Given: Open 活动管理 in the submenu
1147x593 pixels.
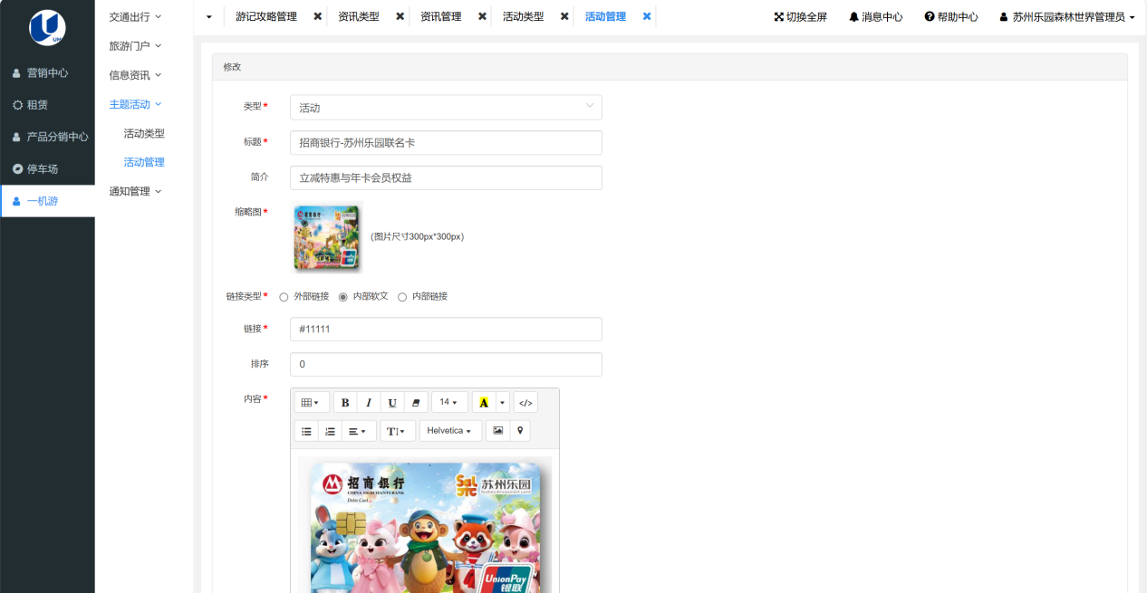Looking at the screenshot, I should 144,162.
